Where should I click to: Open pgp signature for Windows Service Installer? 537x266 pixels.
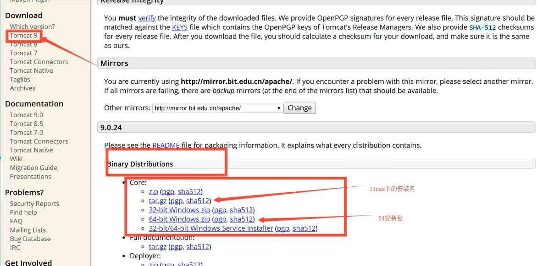[283, 228]
